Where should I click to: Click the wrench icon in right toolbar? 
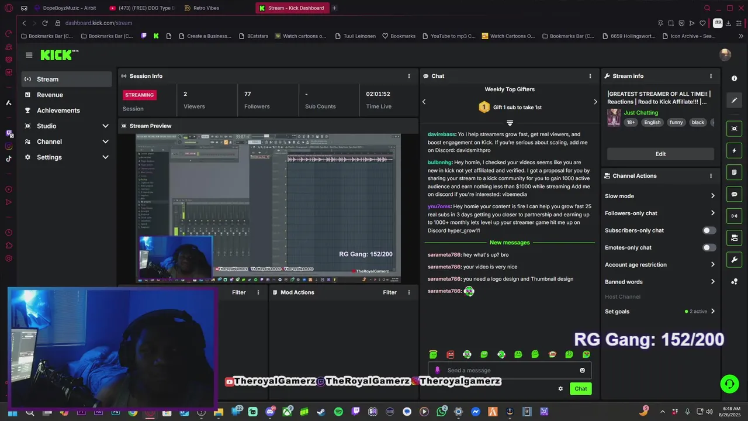735,260
